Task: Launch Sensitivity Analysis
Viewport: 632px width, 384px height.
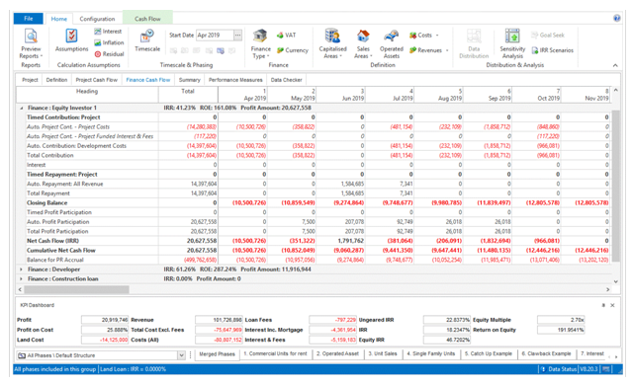Action: tap(512, 44)
